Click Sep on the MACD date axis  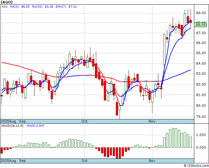click(22, 161)
